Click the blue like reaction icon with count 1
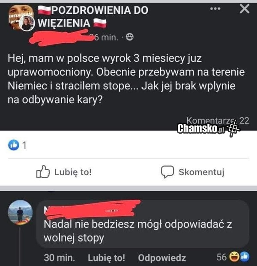This screenshot has width=257, height=266. click(x=14, y=145)
